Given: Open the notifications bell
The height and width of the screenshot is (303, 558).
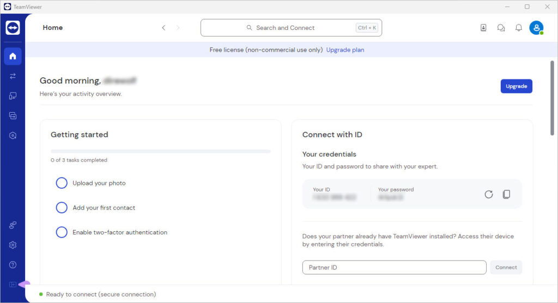Looking at the screenshot, I should [519, 28].
